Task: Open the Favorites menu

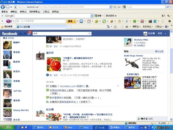Action: [x=35, y=12]
